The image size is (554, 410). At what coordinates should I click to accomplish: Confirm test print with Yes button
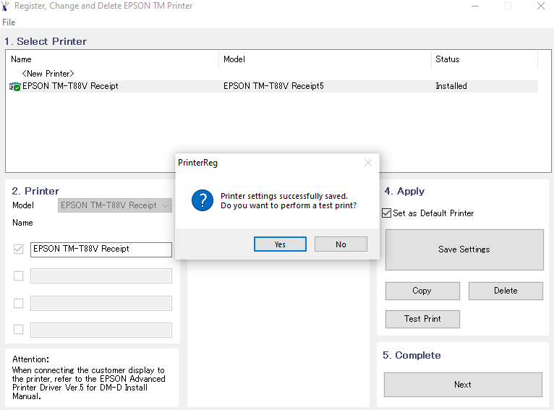pos(280,244)
